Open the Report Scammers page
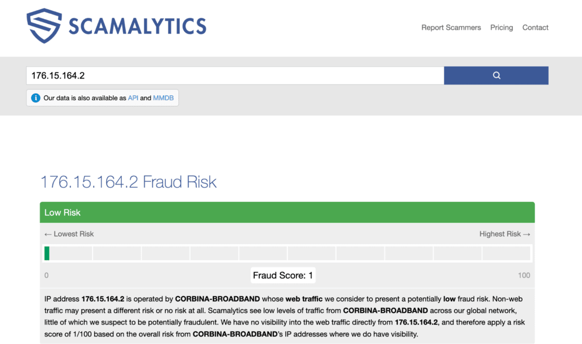Screen dimensions: 582x344 pos(451,27)
